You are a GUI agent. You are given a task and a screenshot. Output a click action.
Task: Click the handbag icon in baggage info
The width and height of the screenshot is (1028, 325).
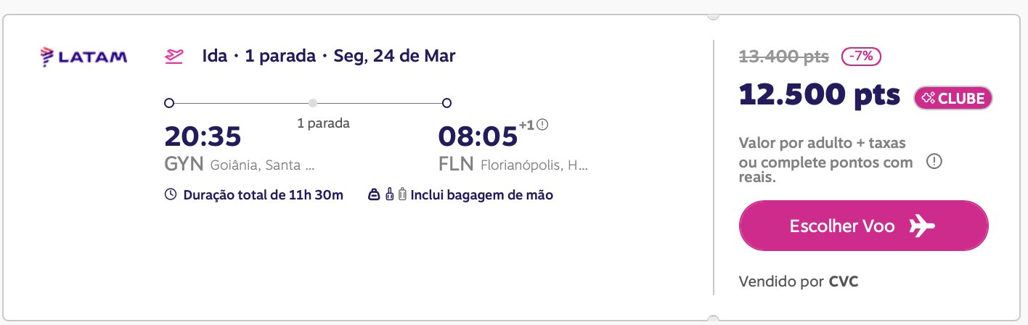[x=374, y=194]
